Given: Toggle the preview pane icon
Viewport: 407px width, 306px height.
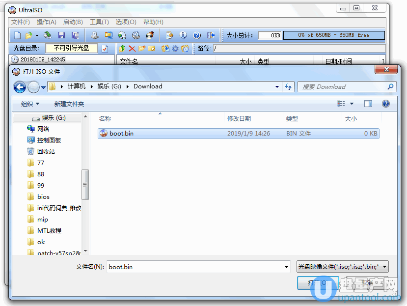Looking at the screenshot, I should [368, 104].
